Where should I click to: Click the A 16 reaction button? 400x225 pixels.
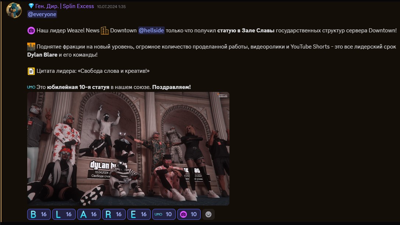tap(89, 214)
